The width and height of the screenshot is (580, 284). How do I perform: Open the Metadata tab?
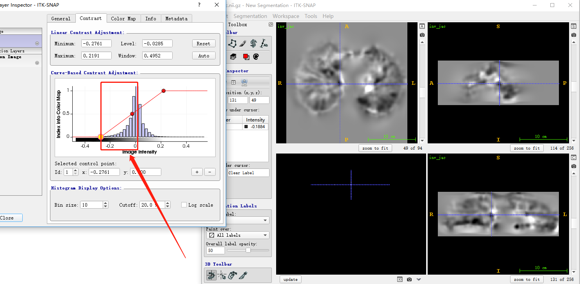coord(177,18)
